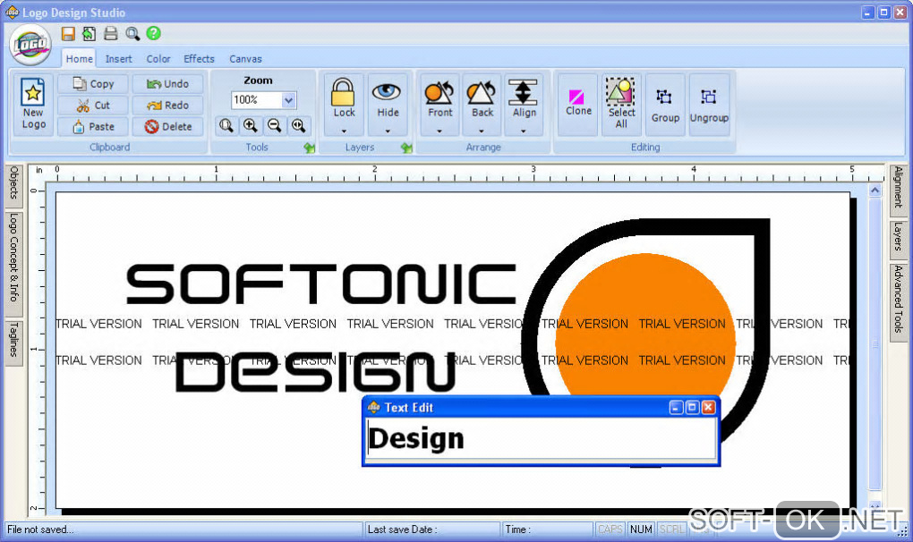Open the Taglines side panel tab
Screen dimensions: 913x542
pos(14,342)
